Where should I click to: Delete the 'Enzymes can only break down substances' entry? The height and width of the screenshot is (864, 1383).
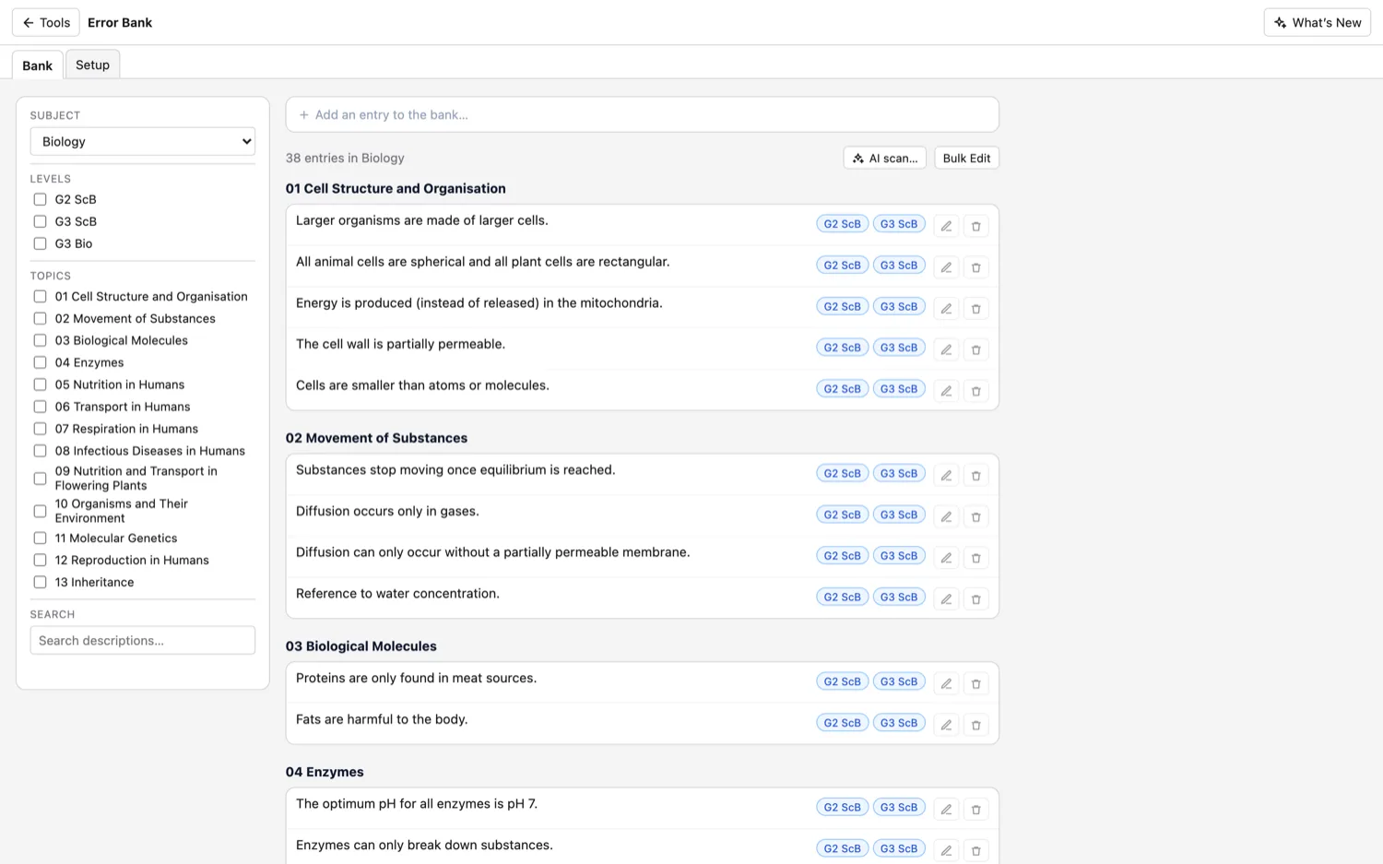tap(975, 850)
